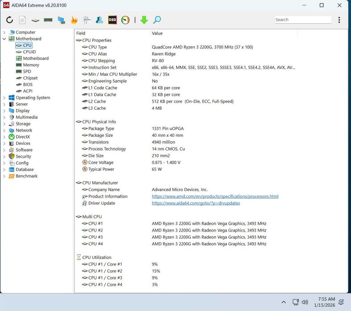Open the notification bell tray icon
The width and height of the screenshot is (351, 311).
pyautogui.click(x=341, y=302)
